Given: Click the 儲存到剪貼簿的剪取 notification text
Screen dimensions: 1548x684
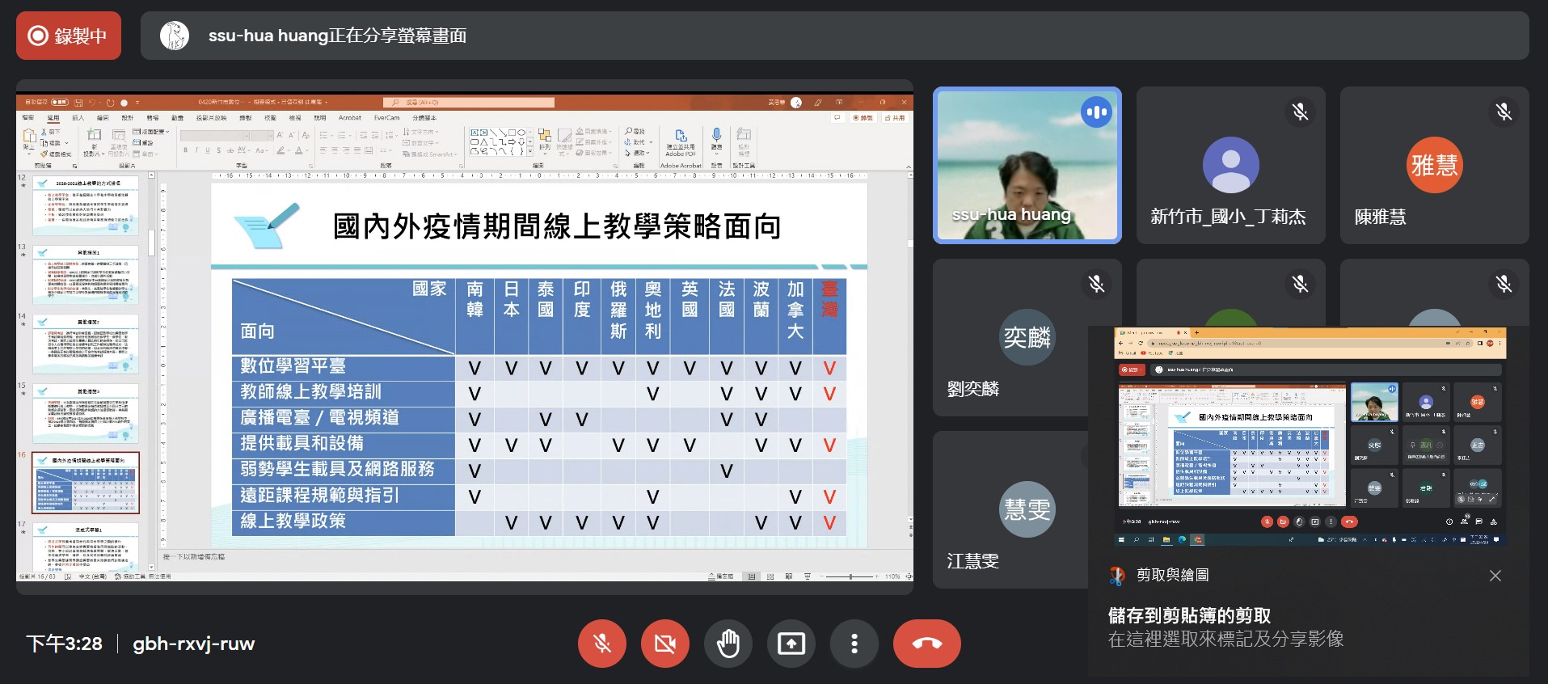Looking at the screenshot, I should point(1189,616).
